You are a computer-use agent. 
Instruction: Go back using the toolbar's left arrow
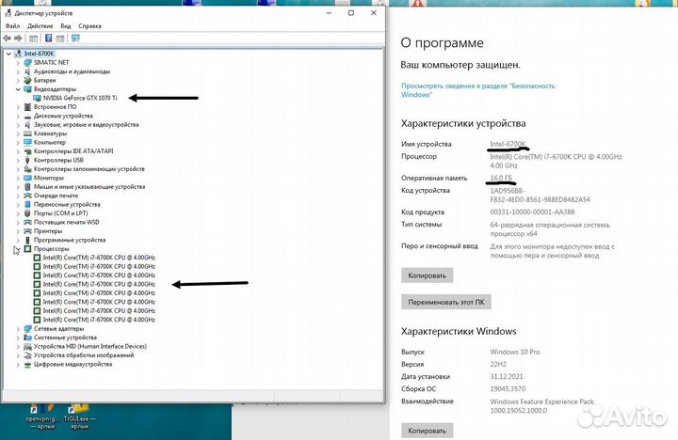(x=7, y=39)
